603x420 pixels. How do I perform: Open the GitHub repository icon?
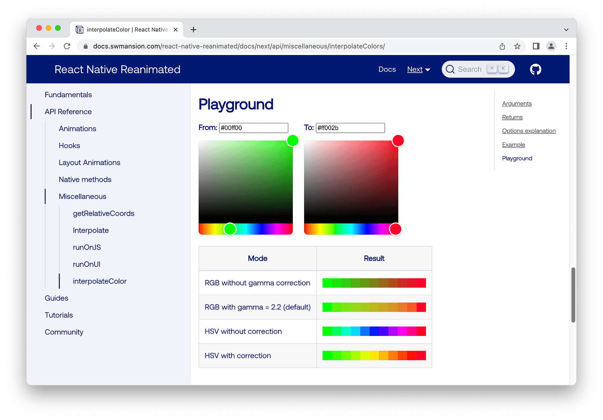point(535,69)
